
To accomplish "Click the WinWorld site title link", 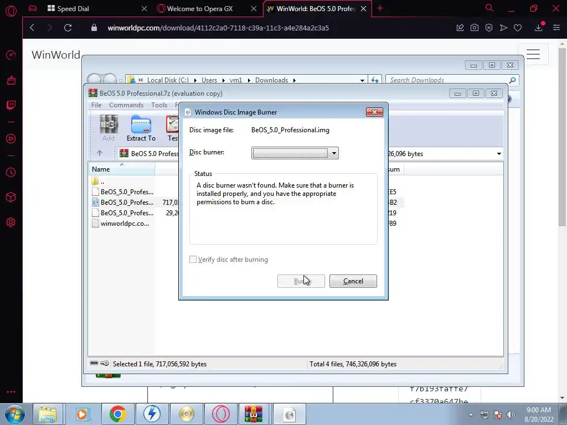I will [x=56, y=55].
